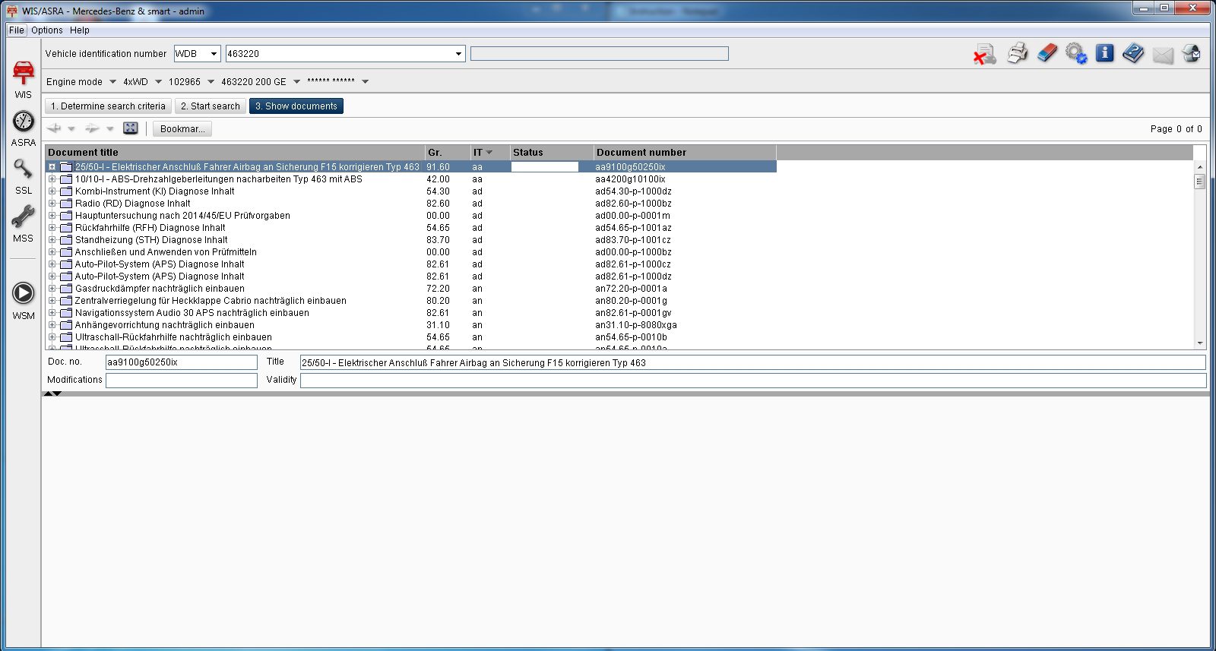Expand the Zentralverriegelung für Heckklappe row
1216x651 pixels.
click(x=52, y=301)
